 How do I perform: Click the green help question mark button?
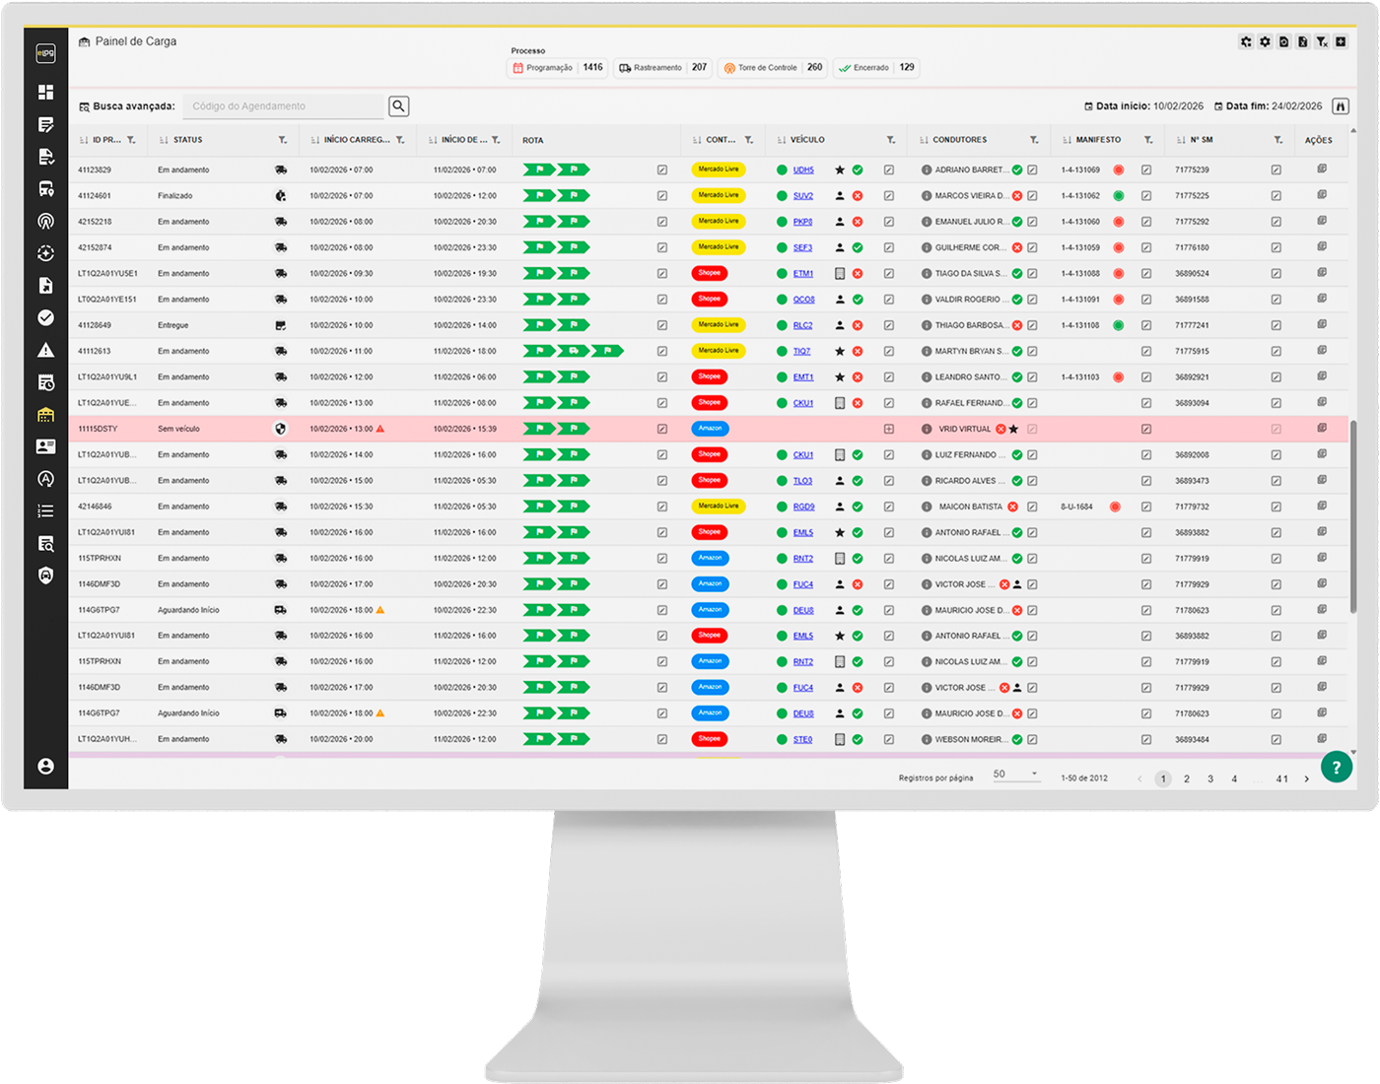click(1337, 767)
